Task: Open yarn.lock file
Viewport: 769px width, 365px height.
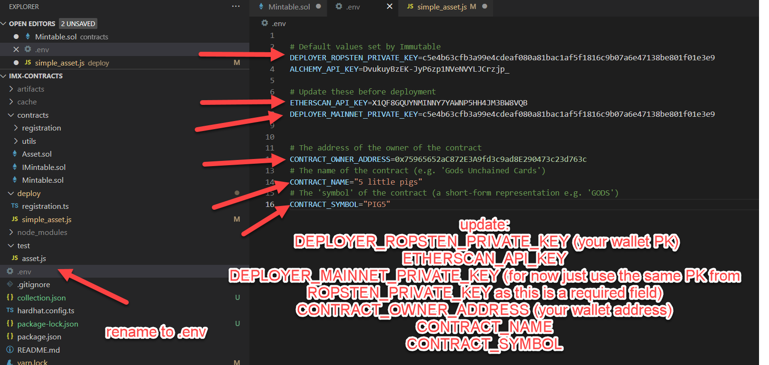Action: tap(32, 362)
